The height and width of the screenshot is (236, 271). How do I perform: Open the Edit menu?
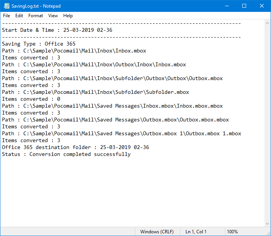point(19,16)
